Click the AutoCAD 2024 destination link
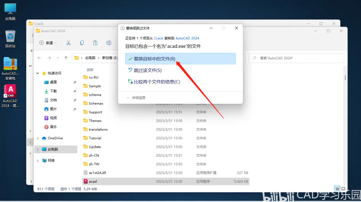 [187, 38]
